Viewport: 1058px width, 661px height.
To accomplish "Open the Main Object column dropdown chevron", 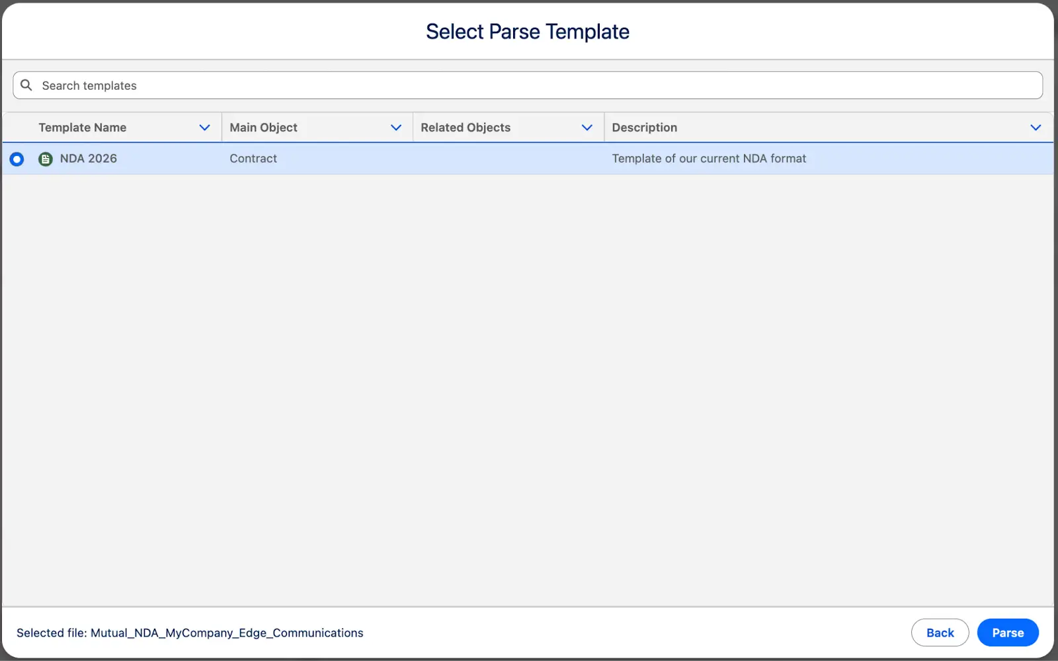I will click(x=396, y=128).
